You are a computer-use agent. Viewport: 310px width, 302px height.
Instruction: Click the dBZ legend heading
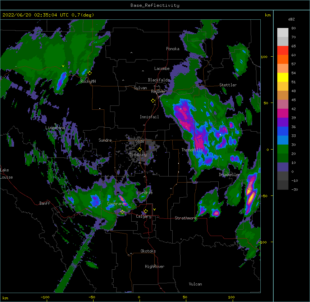pyautogui.click(x=291, y=19)
